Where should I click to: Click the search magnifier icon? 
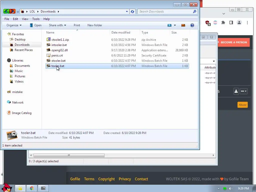tap(194, 11)
